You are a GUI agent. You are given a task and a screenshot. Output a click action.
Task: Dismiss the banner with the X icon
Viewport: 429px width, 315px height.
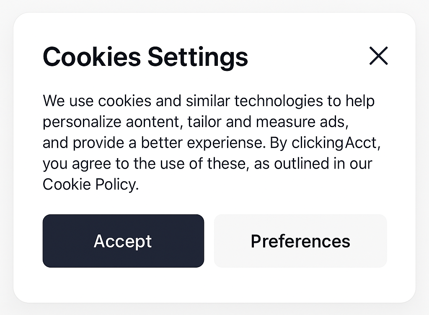click(378, 56)
